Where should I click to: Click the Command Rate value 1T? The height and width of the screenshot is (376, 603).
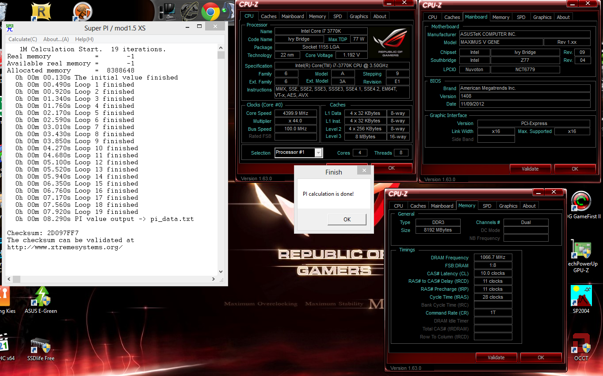493,313
